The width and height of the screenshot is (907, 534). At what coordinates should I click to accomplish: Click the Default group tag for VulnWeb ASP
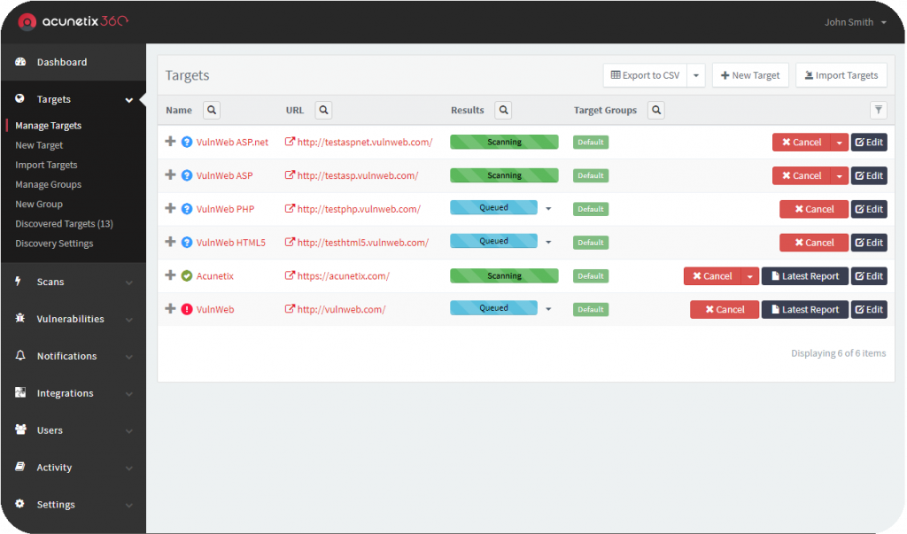coord(591,176)
